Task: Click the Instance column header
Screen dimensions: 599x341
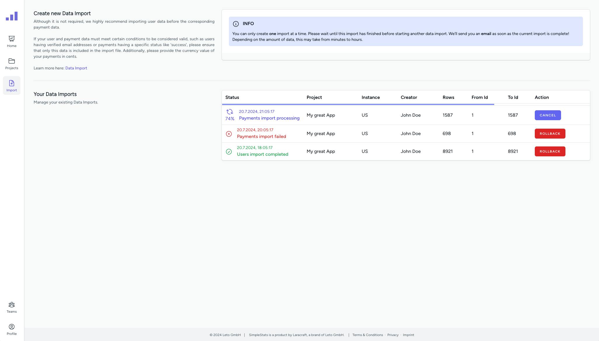Action: click(x=371, y=97)
